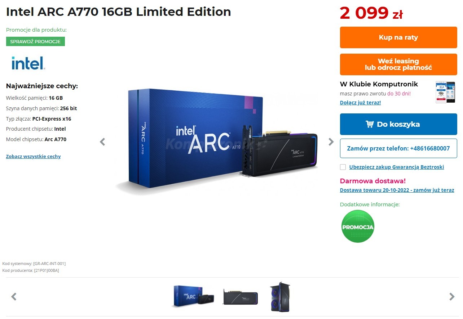The image size is (463, 319).
Task: Click the Weź leasing lub odrocz płatność button
Action: click(x=398, y=64)
